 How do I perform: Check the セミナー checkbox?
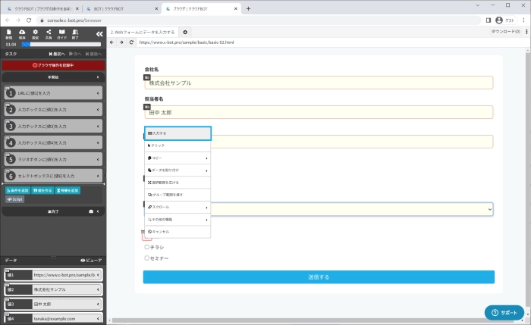[x=147, y=258]
